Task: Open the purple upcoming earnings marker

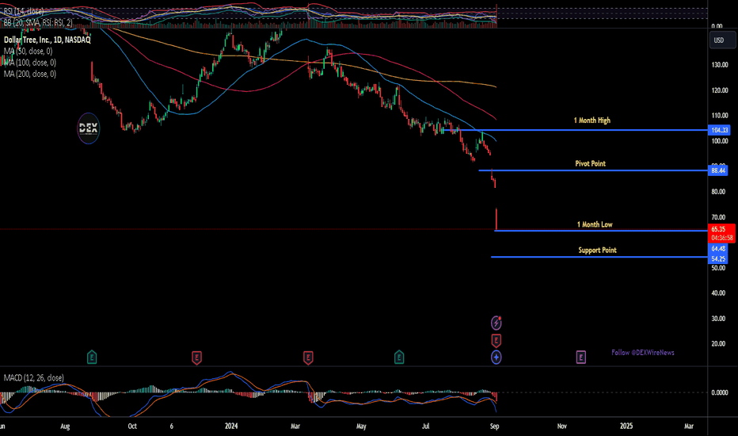Action: point(580,358)
